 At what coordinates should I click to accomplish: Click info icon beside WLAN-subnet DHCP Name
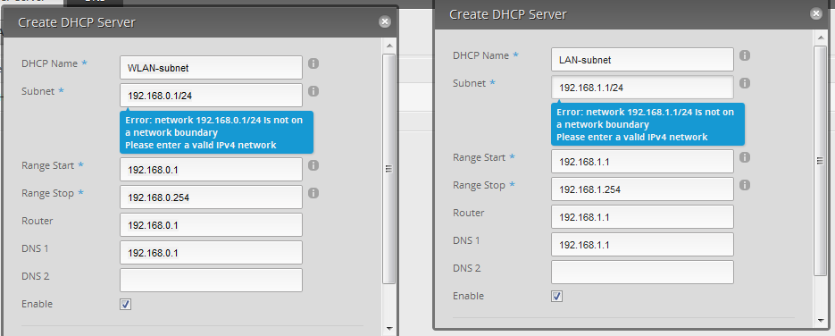[x=313, y=63]
